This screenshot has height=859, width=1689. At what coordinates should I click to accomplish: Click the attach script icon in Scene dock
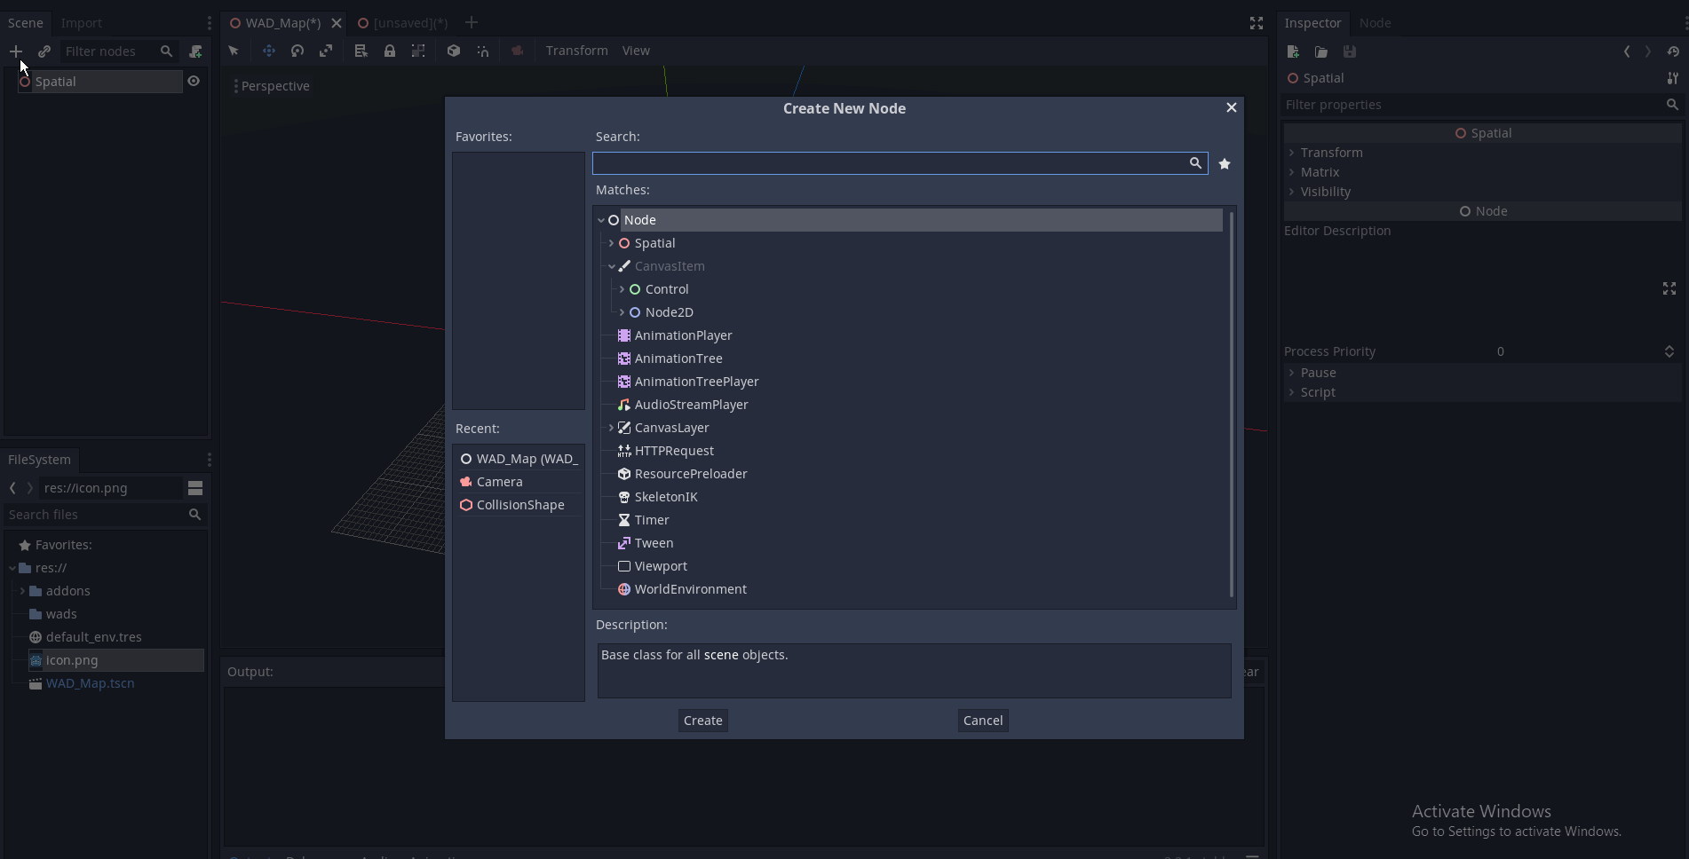195,51
